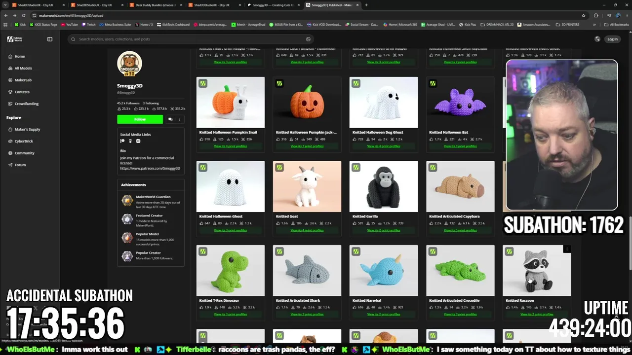Open the Knitted Halloween Pumpkin Snail thumbnail

[231, 103]
